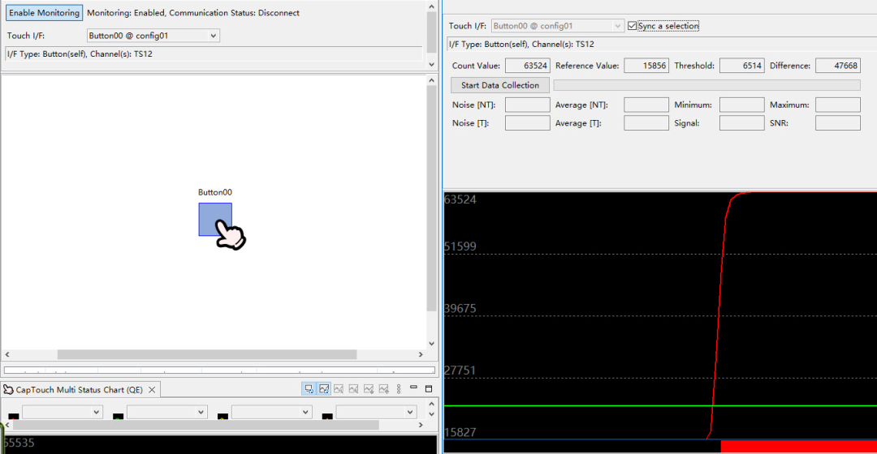Click the Count Value field
The height and width of the screenshot is (454, 877).
point(528,66)
